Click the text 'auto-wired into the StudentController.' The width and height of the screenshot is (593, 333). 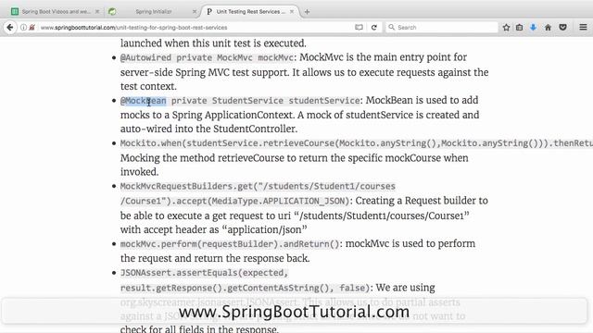[x=208, y=129]
